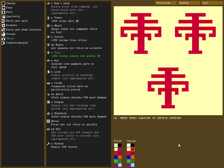Select the Bordure layout icon
The height and width of the screenshot is (168, 224).
click(3, 25)
